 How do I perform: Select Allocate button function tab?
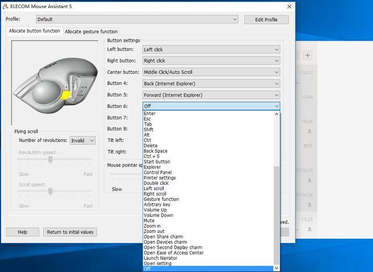(35, 31)
